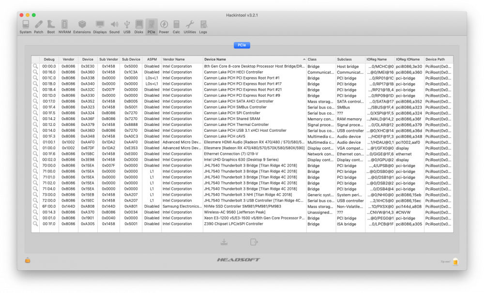Open the Displays toolbar section
The width and height of the screenshot is (484, 293).
[x=100, y=27]
